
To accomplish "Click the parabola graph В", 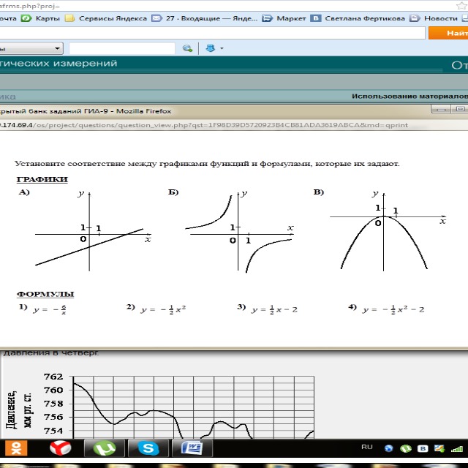I will point(388,231).
